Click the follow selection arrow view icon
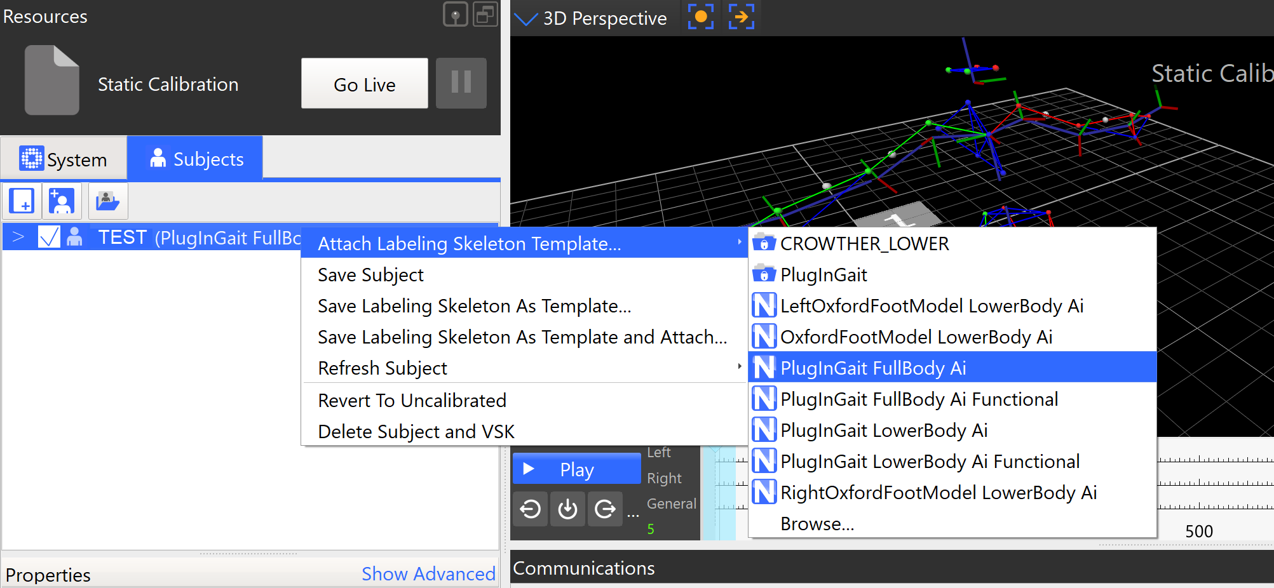Image resolution: width=1274 pixels, height=588 pixels. (x=742, y=17)
